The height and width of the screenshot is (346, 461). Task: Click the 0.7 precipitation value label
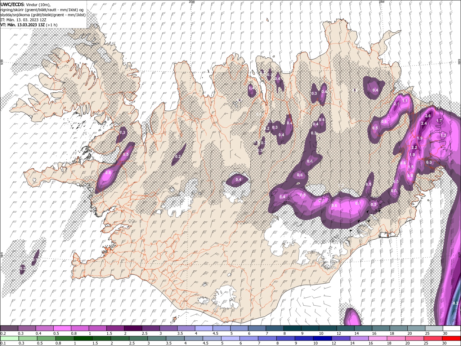pyautogui.click(x=358, y=203)
